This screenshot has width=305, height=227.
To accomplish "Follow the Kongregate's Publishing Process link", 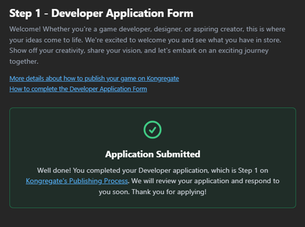I will click(77, 181).
